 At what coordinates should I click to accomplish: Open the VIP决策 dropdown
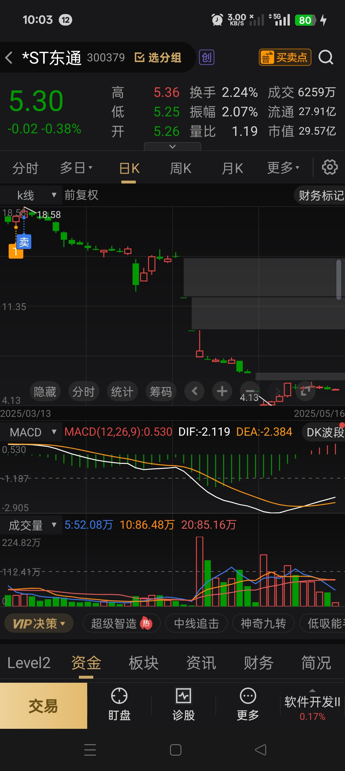[39, 623]
